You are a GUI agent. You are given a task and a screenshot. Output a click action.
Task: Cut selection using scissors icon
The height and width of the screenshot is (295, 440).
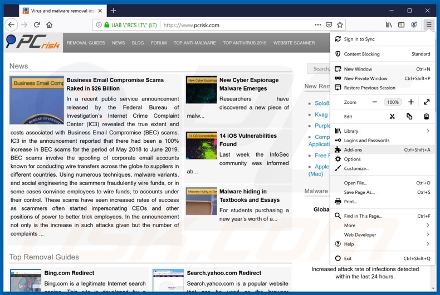pos(392,117)
